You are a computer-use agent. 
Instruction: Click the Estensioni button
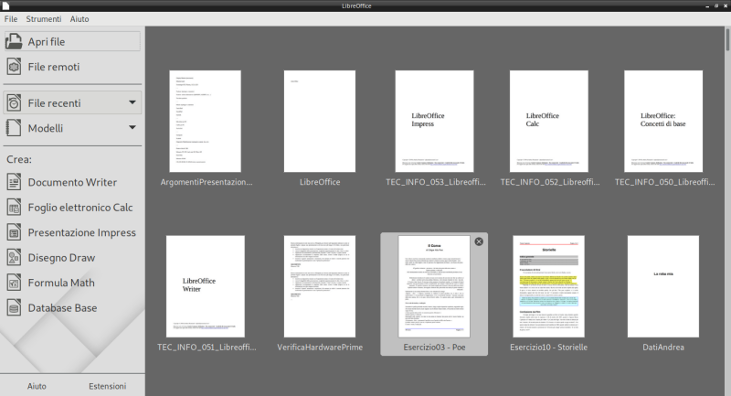click(x=107, y=386)
